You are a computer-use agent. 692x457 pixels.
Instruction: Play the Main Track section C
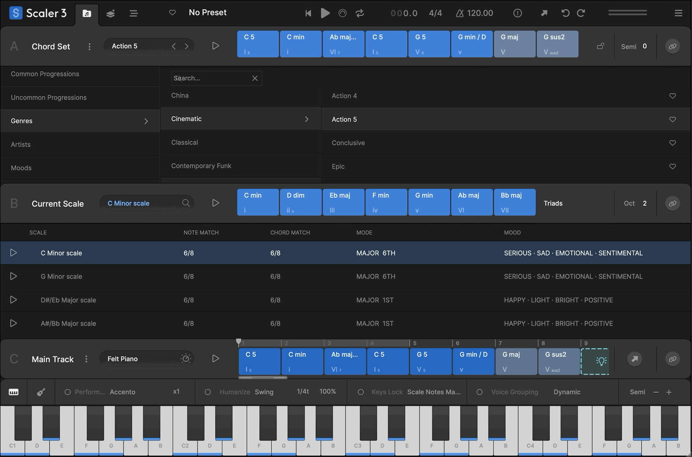216,358
